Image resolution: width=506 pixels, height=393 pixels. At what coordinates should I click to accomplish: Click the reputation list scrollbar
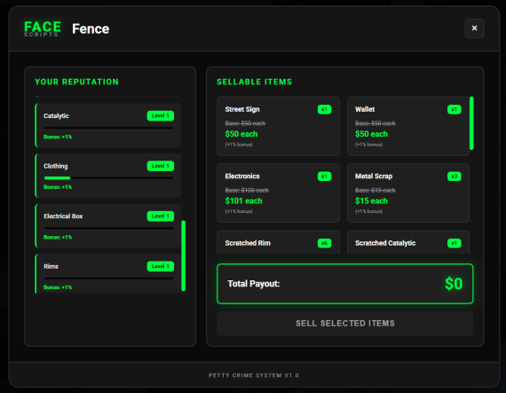pyautogui.click(x=183, y=255)
